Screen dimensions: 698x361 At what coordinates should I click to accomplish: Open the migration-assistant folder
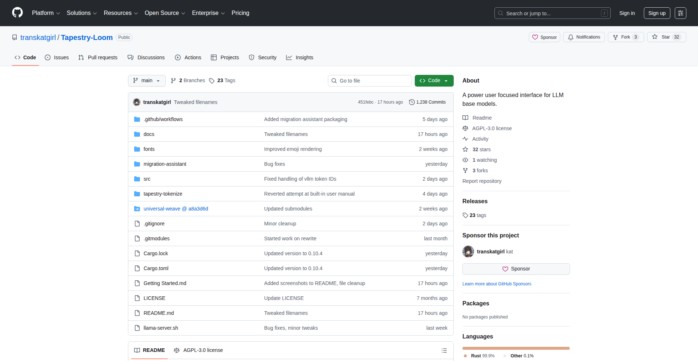point(165,164)
